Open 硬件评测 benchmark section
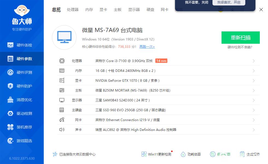 (x=22, y=72)
